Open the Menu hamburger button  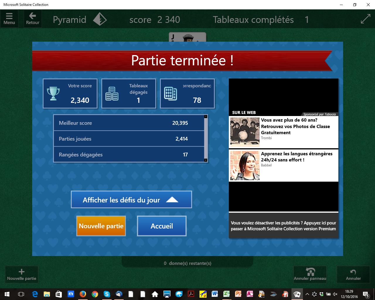(x=9, y=19)
